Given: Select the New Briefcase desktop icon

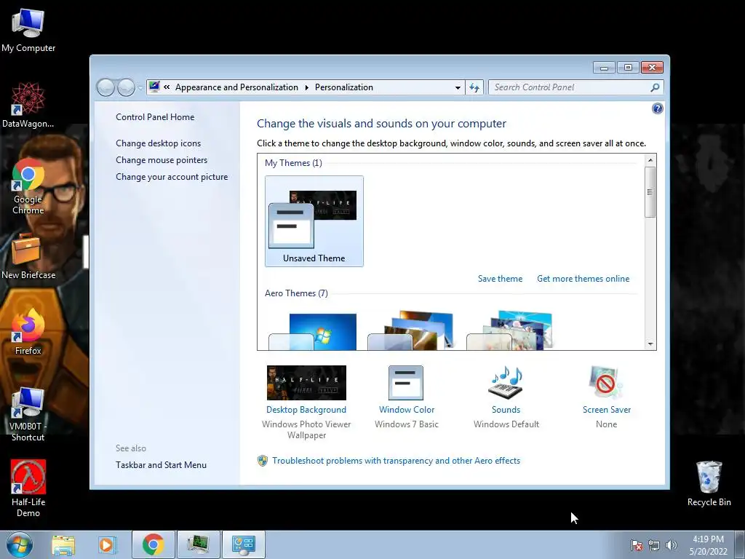Looking at the screenshot, I should click(x=28, y=256).
